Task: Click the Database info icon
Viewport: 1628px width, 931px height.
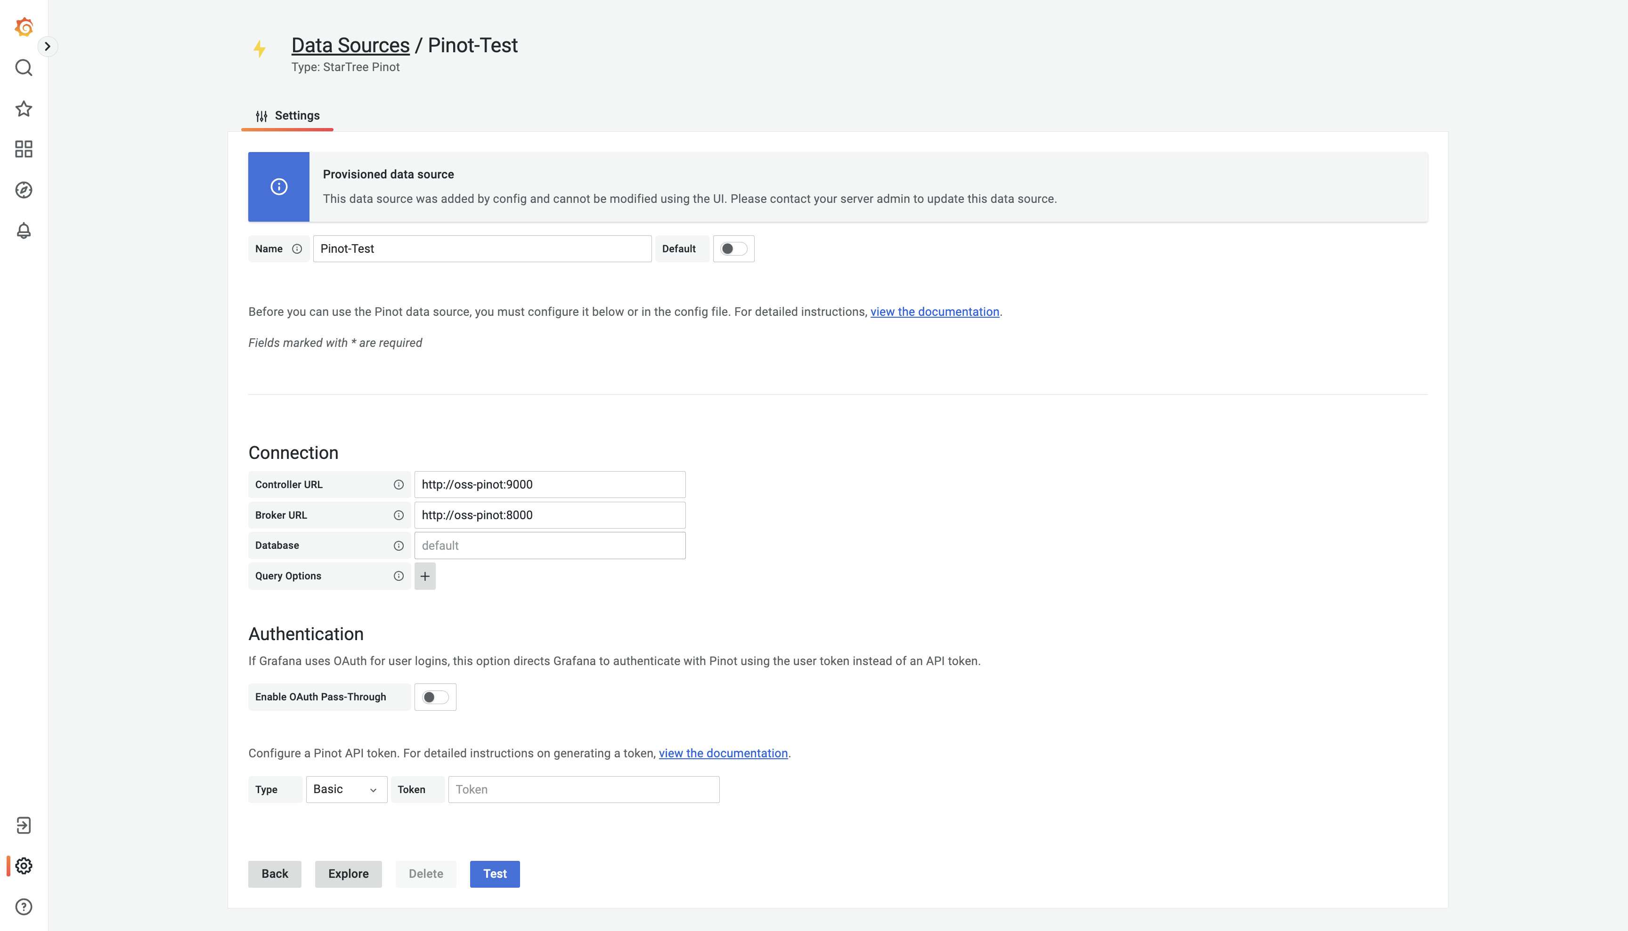Action: (399, 546)
